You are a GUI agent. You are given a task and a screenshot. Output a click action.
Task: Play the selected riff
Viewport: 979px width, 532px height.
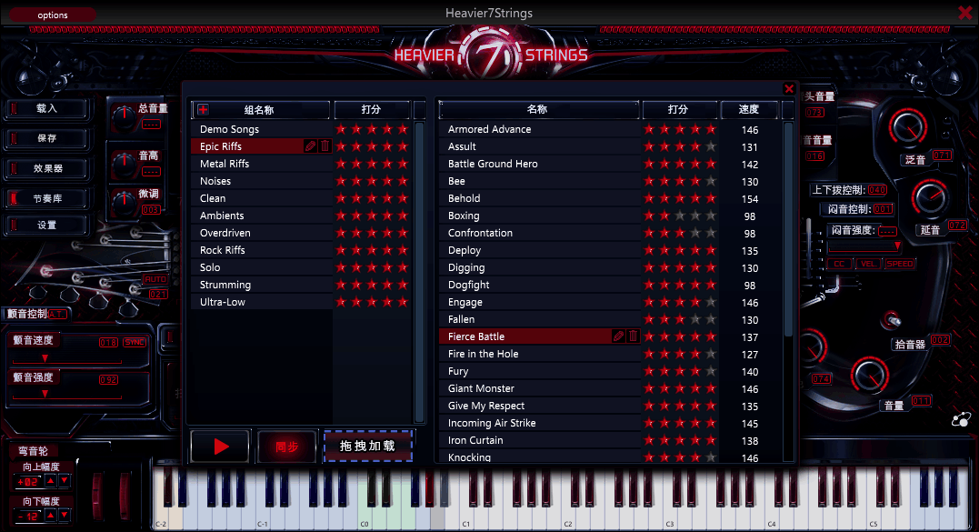(221, 447)
